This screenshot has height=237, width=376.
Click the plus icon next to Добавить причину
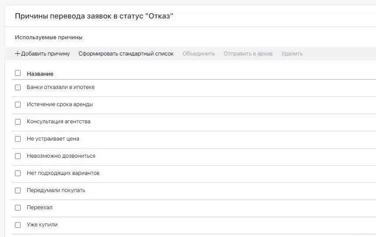(18, 54)
